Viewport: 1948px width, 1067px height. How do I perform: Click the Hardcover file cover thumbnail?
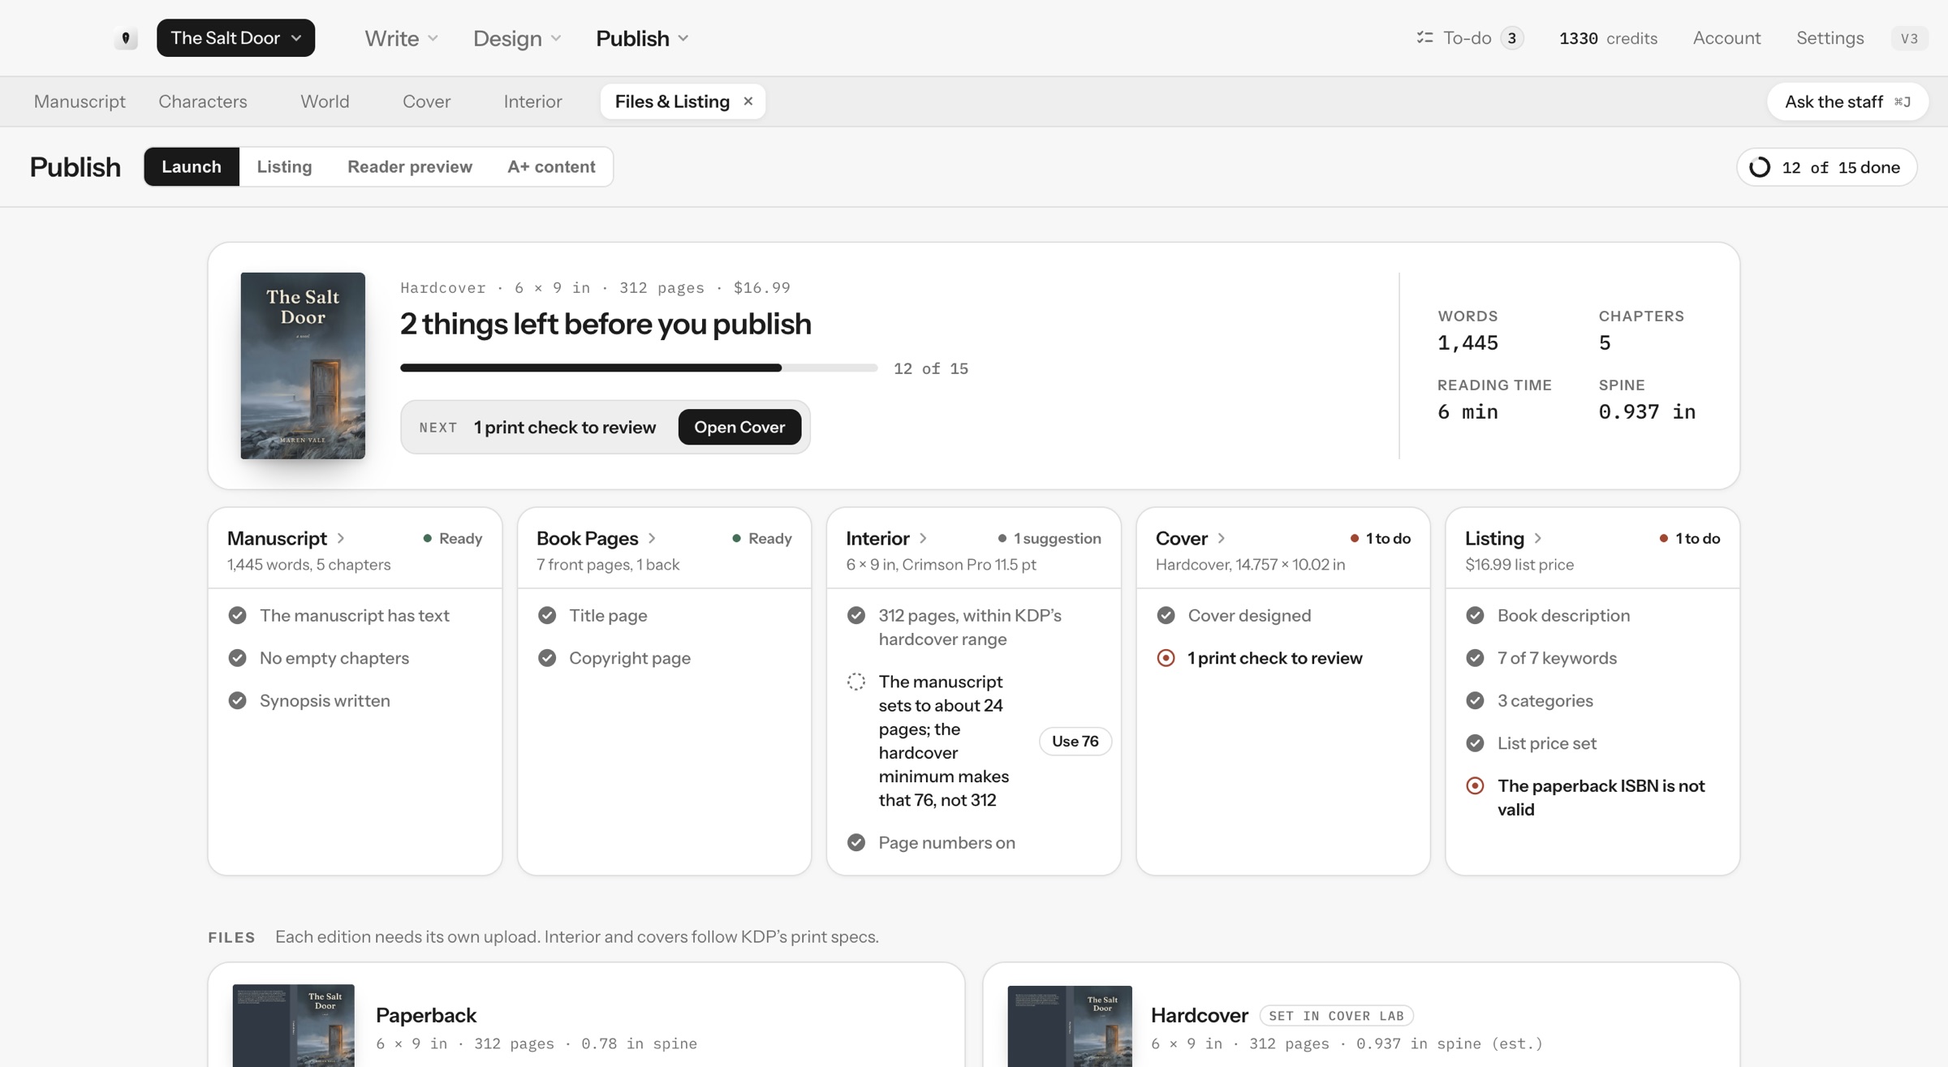[1070, 1026]
